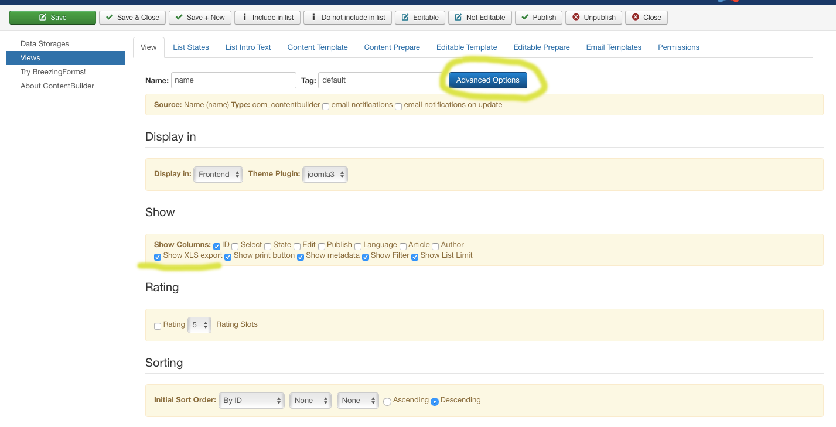This screenshot has width=836, height=427.
Task: Open the Rating Slots number dropdown
Action: pyautogui.click(x=199, y=324)
